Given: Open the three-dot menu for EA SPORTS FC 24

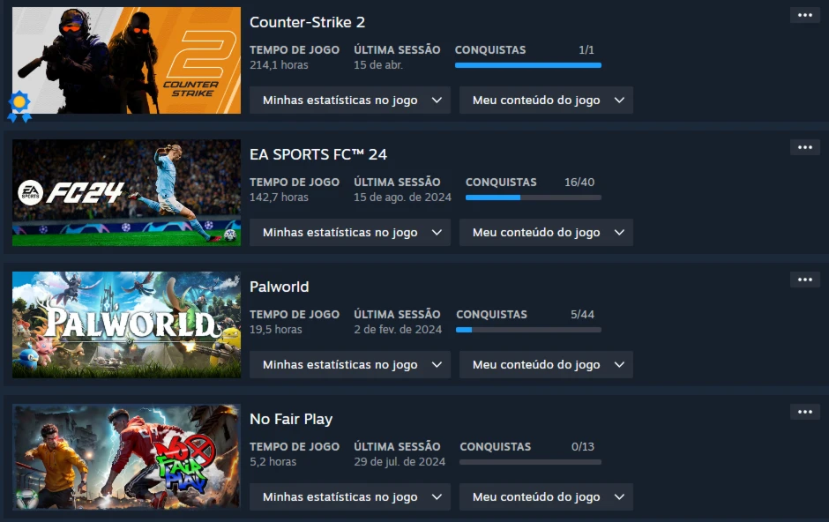Looking at the screenshot, I should tap(804, 147).
